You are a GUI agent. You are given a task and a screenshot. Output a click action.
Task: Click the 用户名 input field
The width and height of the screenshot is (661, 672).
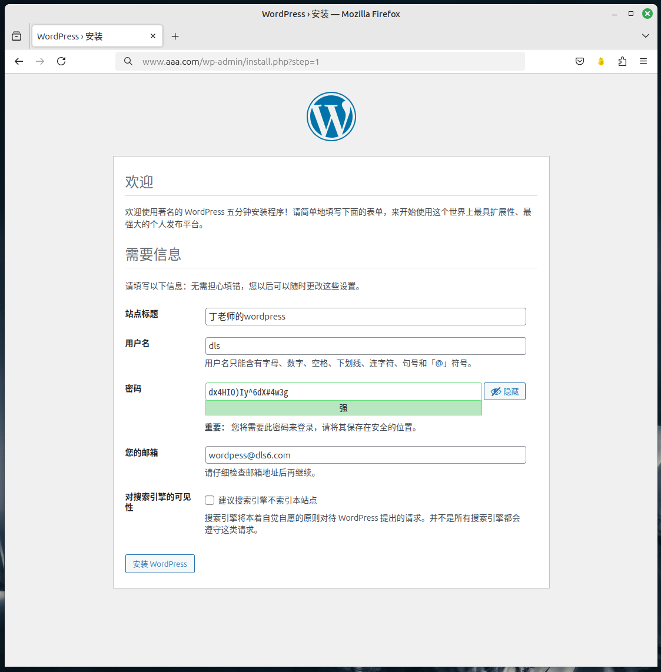click(366, 346)
